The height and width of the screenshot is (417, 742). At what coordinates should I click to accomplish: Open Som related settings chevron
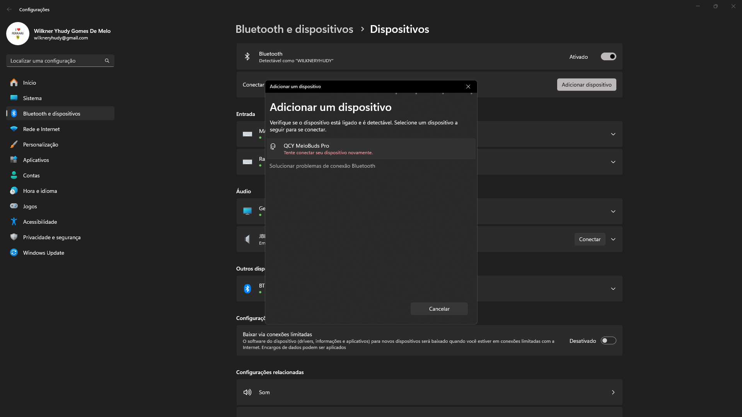pyautogui.click(x=613, y=392)
